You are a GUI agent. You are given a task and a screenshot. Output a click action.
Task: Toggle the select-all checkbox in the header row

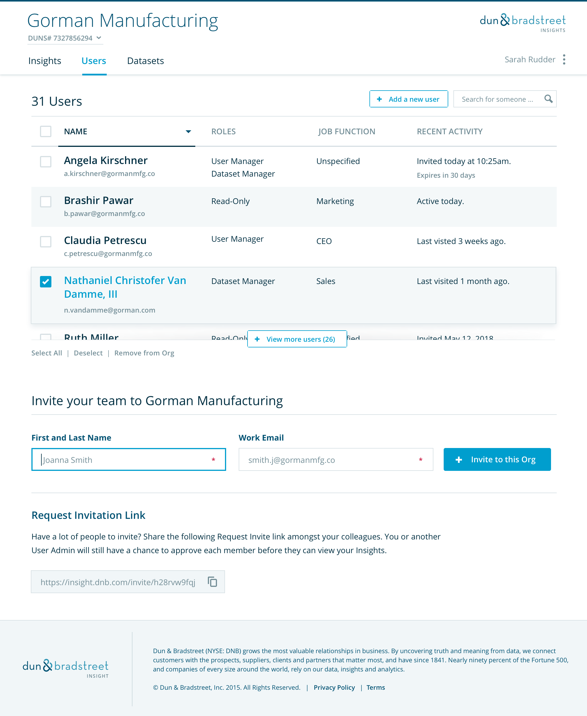point(46,131)
